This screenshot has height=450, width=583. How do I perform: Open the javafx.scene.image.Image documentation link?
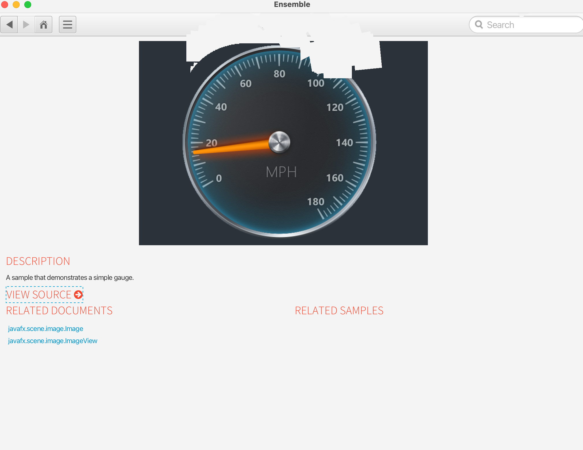click(46, 329)
